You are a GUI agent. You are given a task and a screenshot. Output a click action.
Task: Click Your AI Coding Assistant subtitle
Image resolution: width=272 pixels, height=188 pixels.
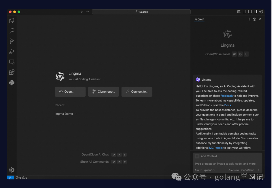click(x=85, y=79)
